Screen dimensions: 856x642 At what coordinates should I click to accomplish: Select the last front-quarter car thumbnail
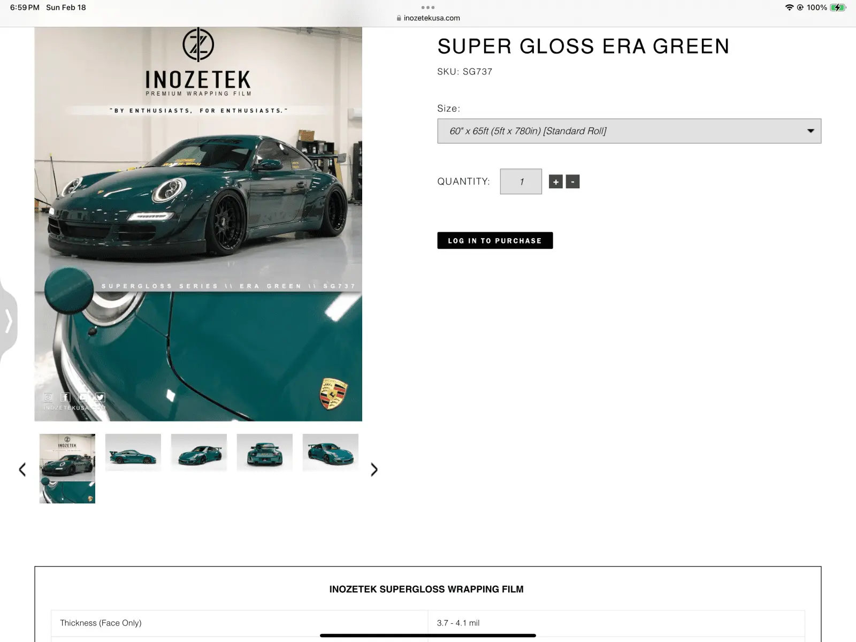click(x=331, y=453)
